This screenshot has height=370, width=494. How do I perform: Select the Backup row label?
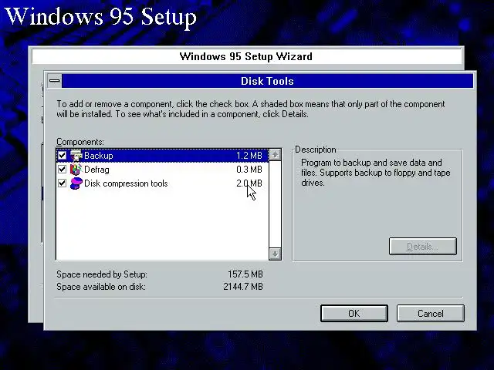click(99, 156)
